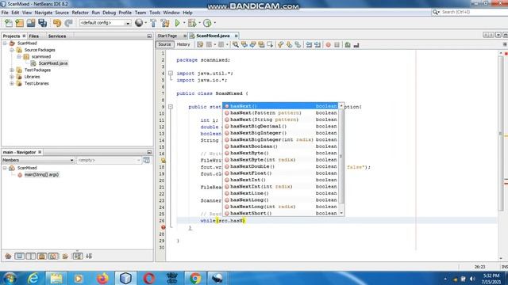Toggle Sort by Source in Navigator
This screenshot has width=508, height=285.
point(89,256)
